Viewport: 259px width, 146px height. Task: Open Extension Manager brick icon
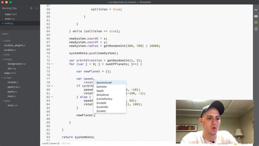coord(256,16)
